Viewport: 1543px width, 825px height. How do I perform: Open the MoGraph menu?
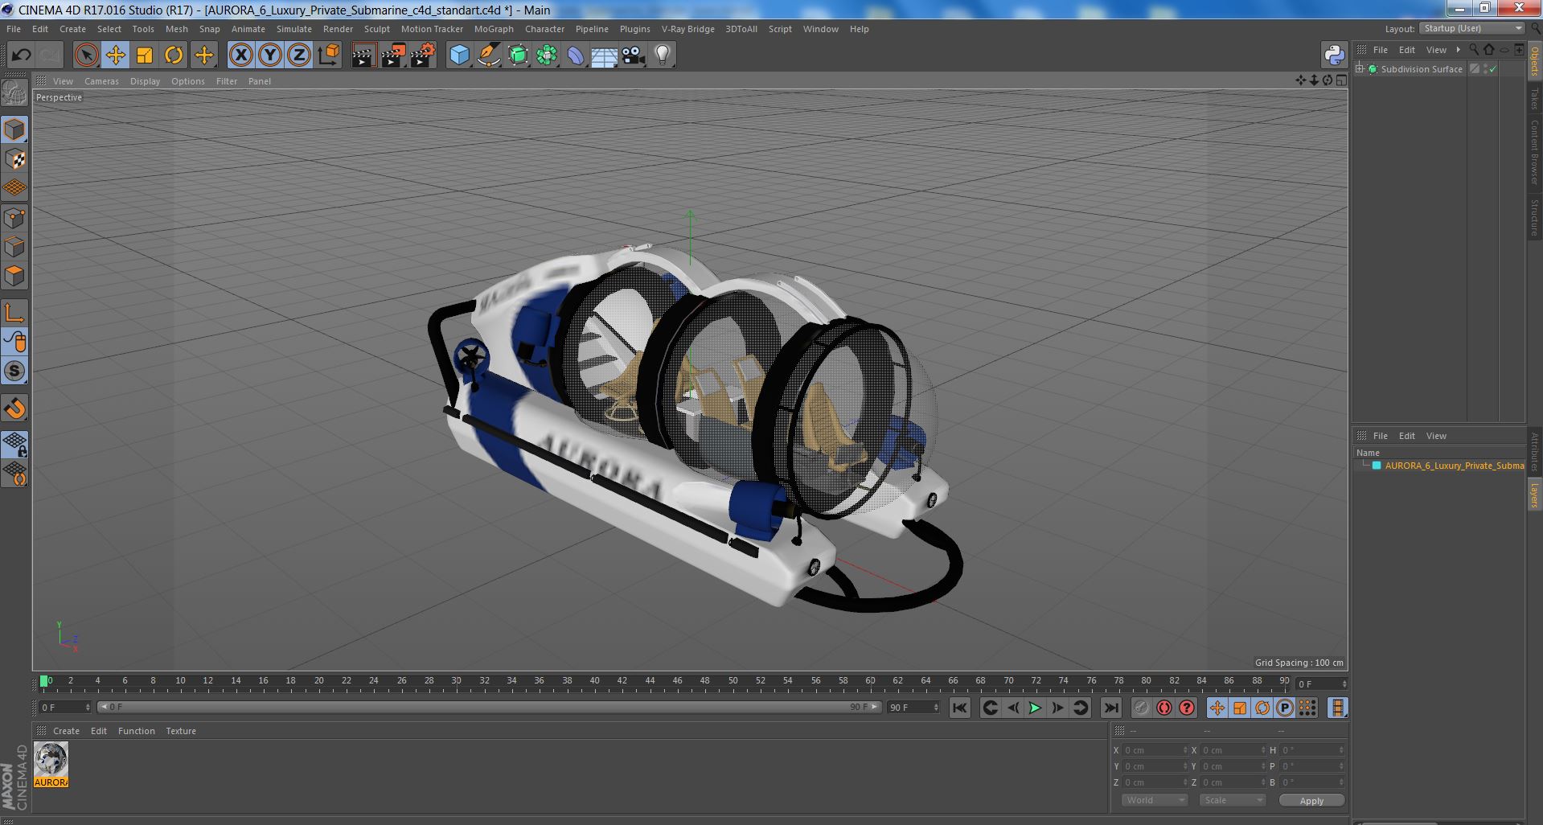[x=494, y=29]
